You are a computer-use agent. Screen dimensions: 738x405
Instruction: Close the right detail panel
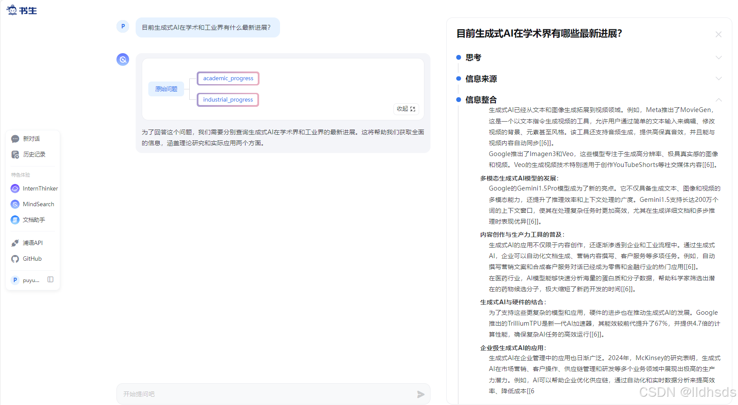pyautogui.click(x=718, y=34)
